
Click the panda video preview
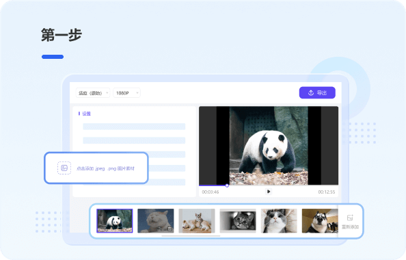269,146
